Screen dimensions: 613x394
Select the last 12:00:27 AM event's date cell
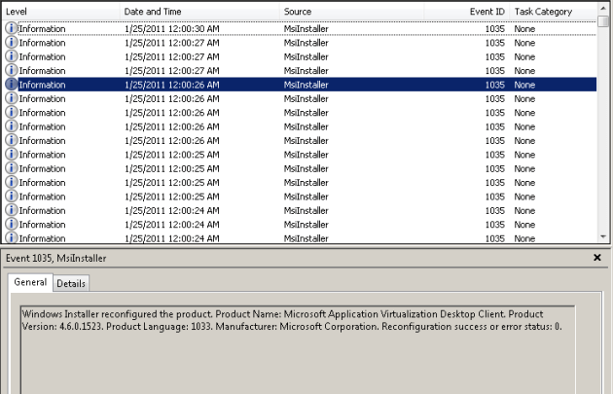pos(172,71)
